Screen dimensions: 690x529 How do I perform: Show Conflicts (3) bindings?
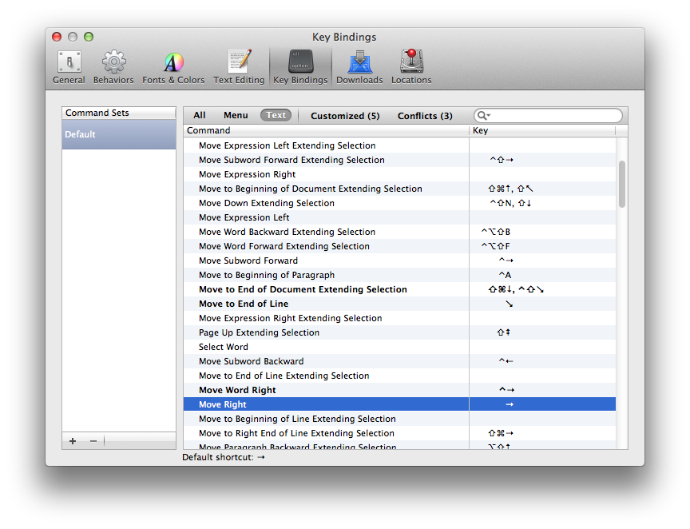click(x=425, y=116)
